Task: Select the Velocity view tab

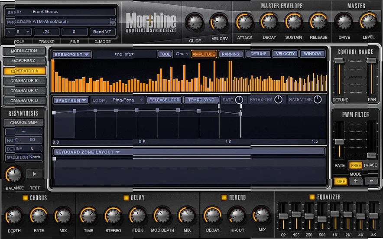Action: 285,54
